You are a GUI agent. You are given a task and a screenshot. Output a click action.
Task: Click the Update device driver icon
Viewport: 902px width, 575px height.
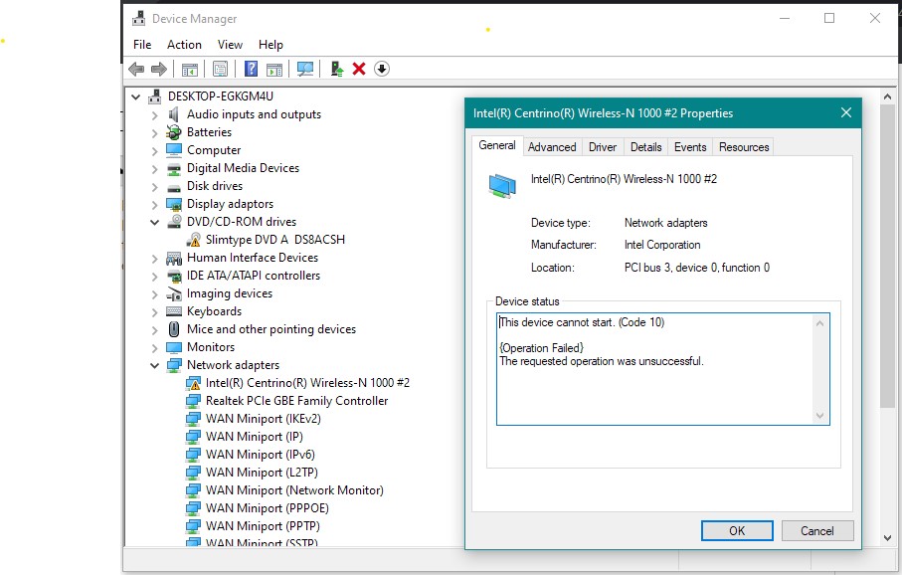[x=336, y=69]
